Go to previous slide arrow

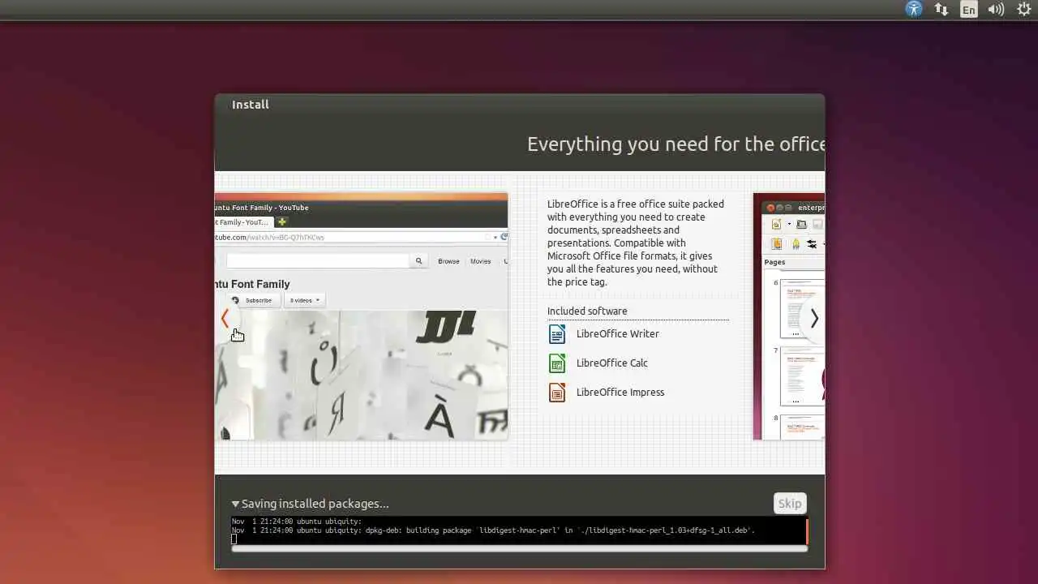coord(225,319)
